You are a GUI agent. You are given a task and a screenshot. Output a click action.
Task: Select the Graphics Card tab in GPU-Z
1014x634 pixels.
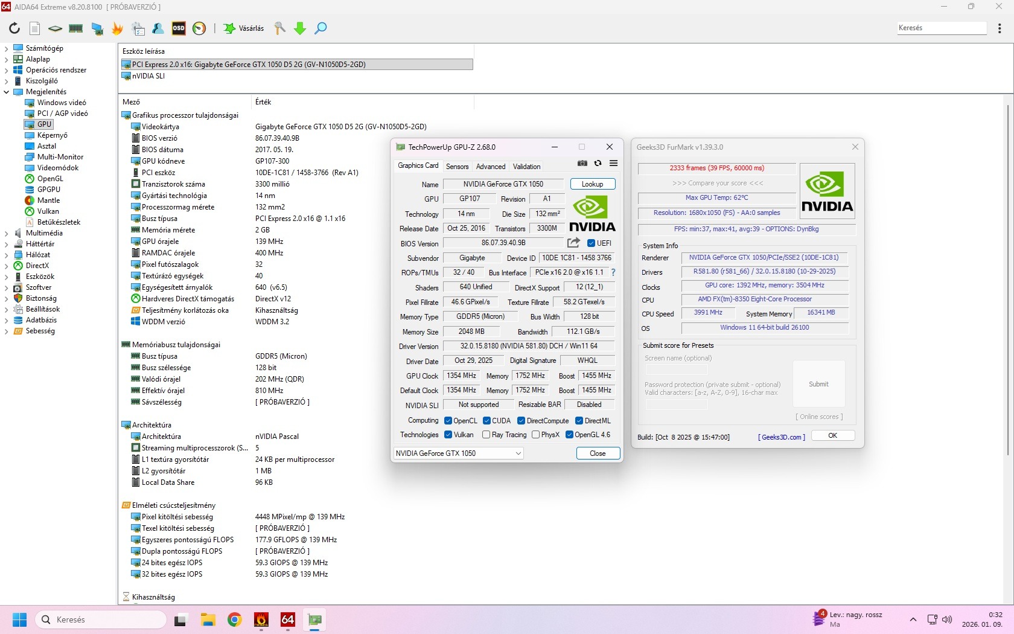(x=418, y=165)
